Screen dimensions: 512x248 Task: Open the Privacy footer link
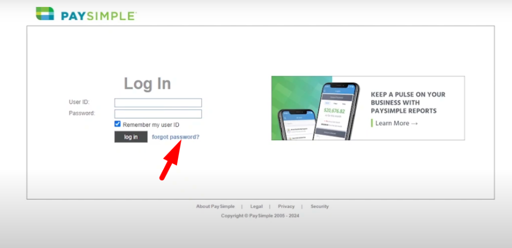coord(286,207)
